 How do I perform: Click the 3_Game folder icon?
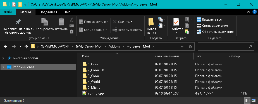click(85, 76)
